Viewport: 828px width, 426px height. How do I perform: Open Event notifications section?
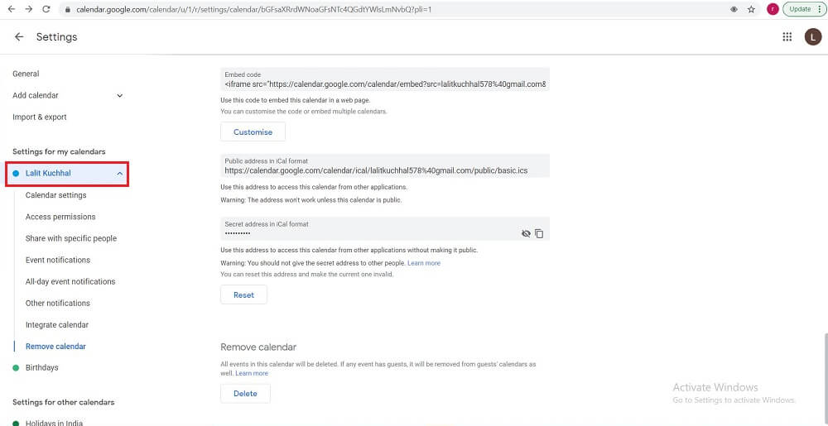pyautogui.click(x=58, y=260)
